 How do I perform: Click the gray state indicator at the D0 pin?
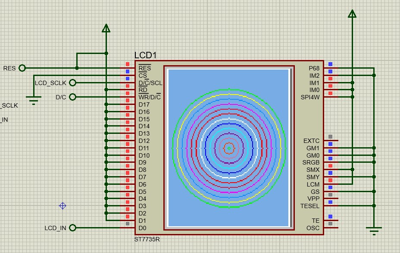pyautogui.click(x=128, y=224)
